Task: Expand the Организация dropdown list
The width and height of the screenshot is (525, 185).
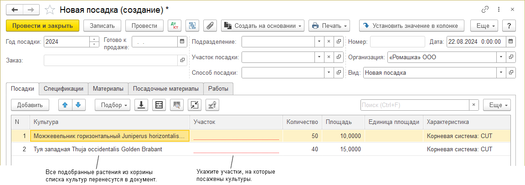Action: click(501, 57)
